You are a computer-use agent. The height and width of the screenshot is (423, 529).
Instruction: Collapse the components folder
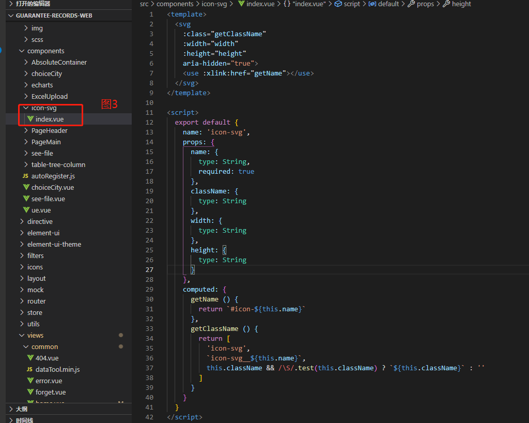point(22,51)
